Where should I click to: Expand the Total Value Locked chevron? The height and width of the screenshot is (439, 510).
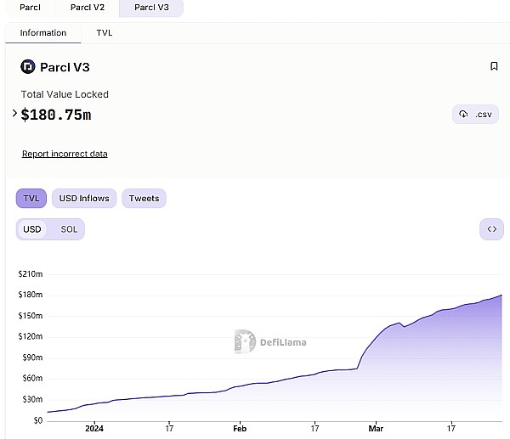[14, 113]
